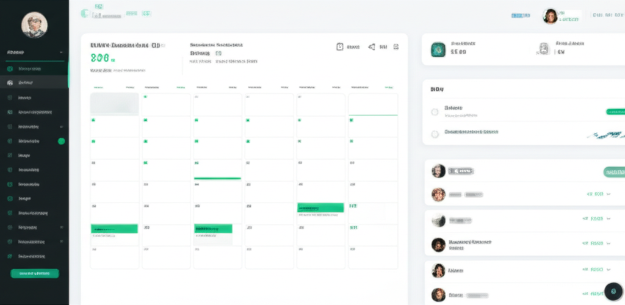Click the thin green progress bar in calendar
Image resolution: width=625 pixels, height=305 pixels.
217,179
